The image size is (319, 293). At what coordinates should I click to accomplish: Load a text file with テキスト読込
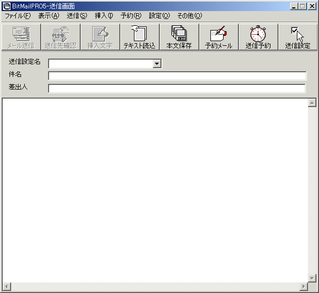point(140,37)
